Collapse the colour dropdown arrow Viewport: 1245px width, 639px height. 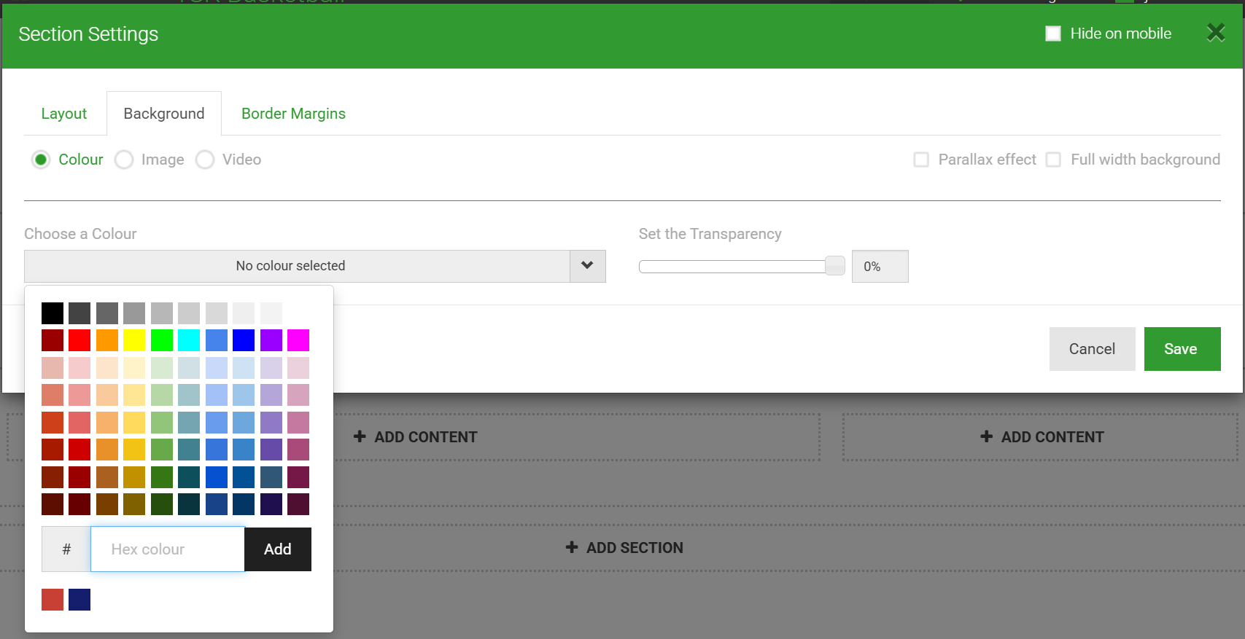point(587,266)
